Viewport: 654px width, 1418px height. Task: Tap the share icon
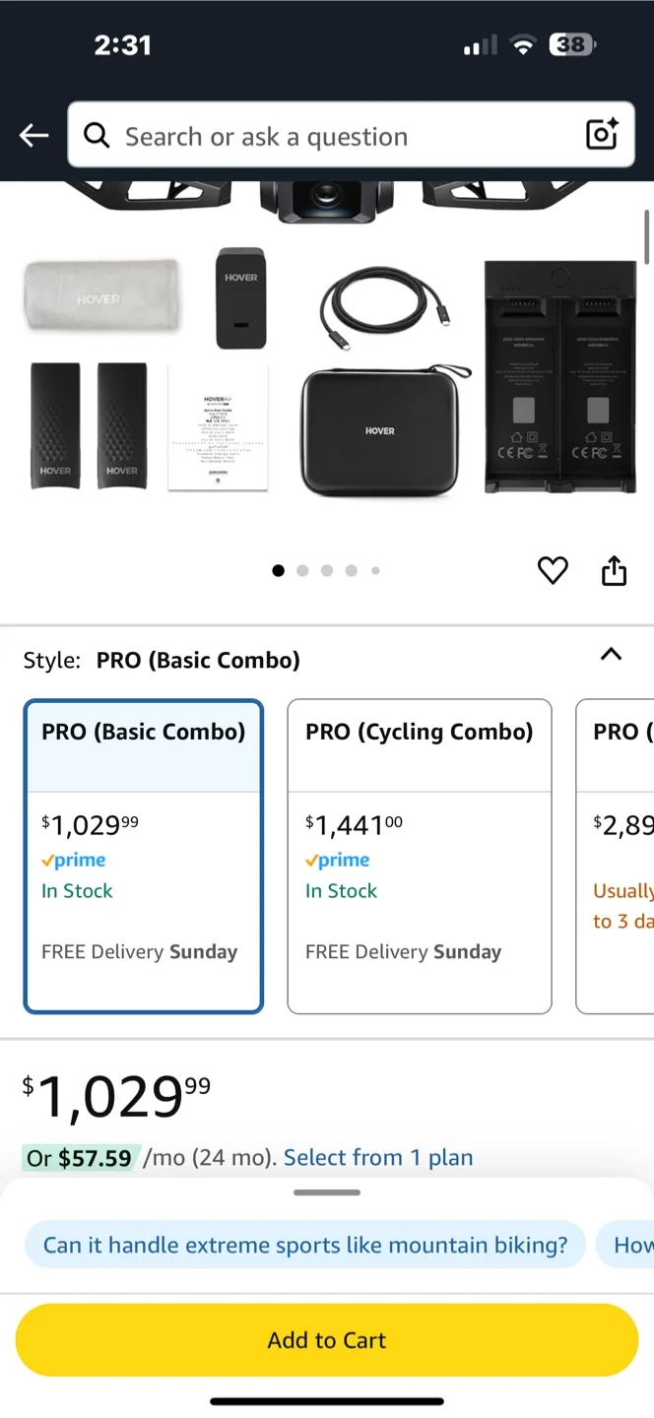tap(614, 570)
